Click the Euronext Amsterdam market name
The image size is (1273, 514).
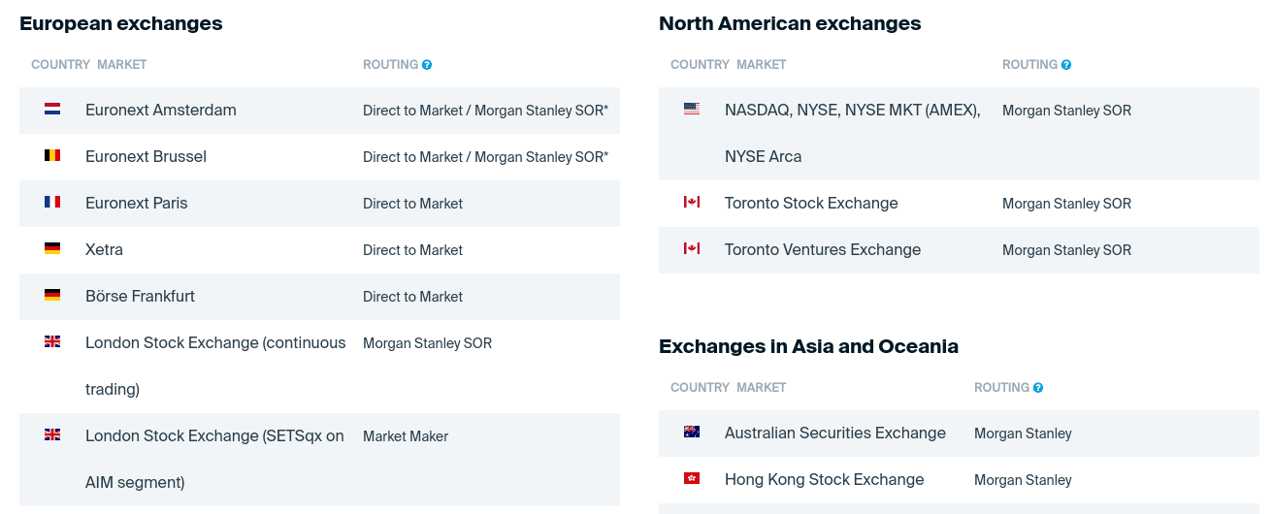point(161,111)
